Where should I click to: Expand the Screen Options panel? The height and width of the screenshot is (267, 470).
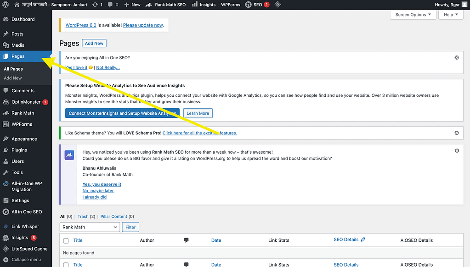click(413, 15)
